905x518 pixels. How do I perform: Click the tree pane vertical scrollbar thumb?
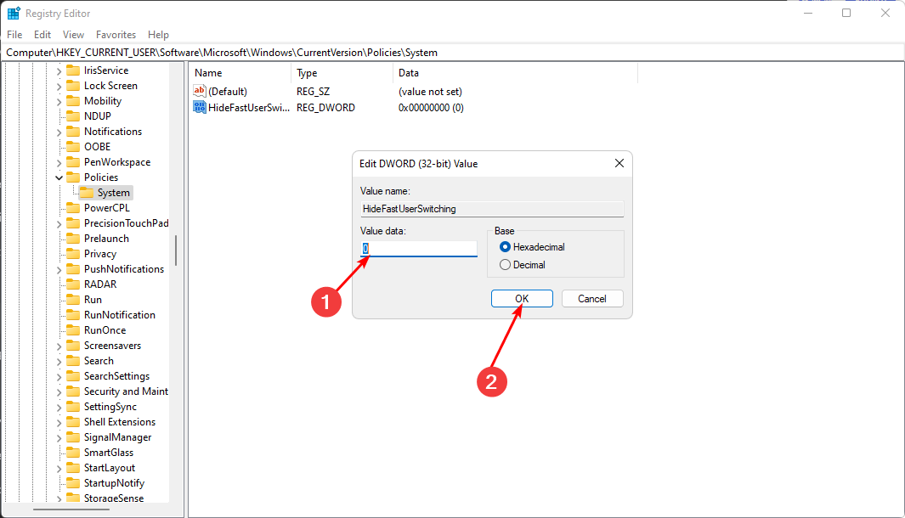(176, 251)
